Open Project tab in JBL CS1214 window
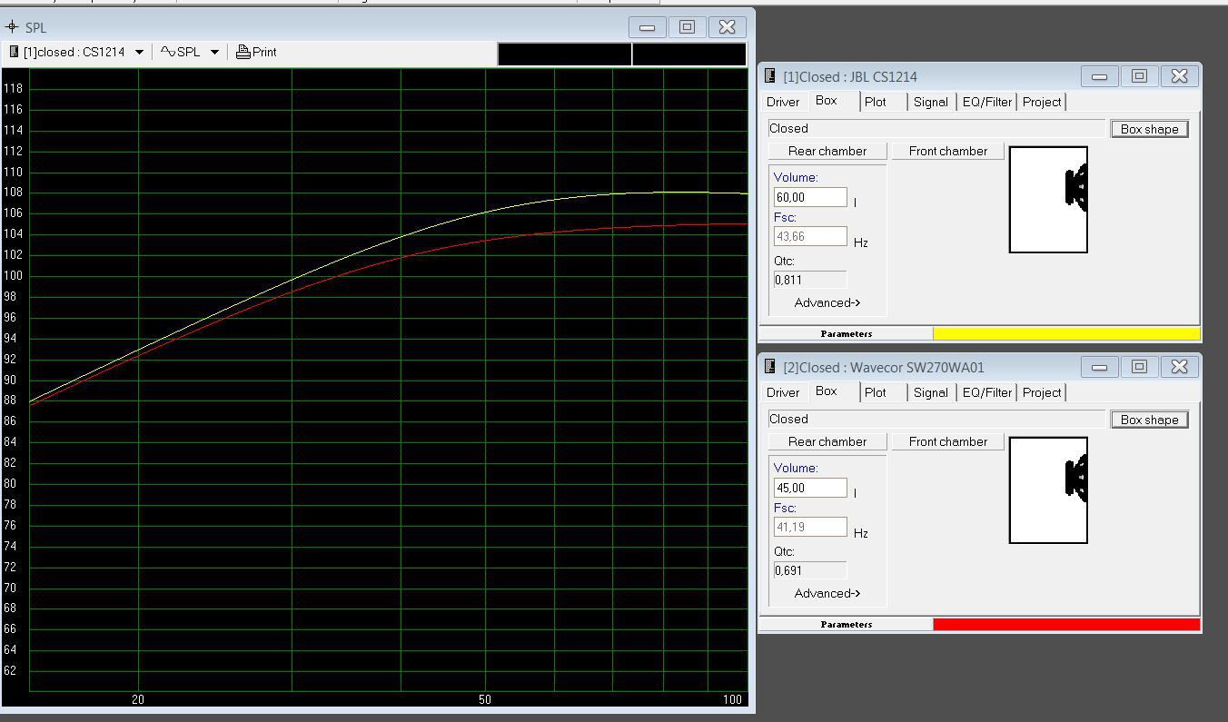 click(x=1042, y=102)
